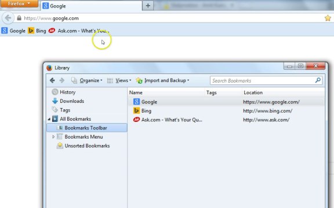Select the Unsorted Bookmarks folder
The width and height of the screenshot is (334, 208).
[83, 146]
